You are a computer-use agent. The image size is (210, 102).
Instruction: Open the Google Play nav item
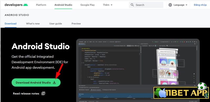(x=87, y=5)
